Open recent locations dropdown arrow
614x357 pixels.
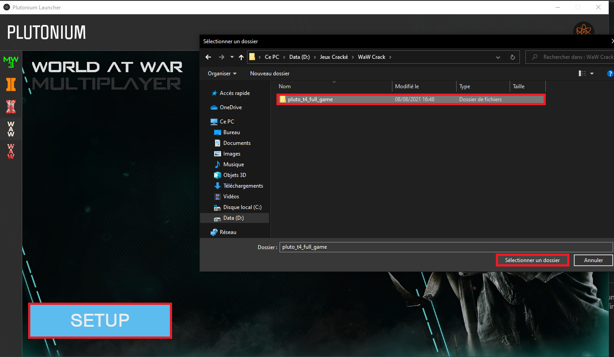[232, 57]
